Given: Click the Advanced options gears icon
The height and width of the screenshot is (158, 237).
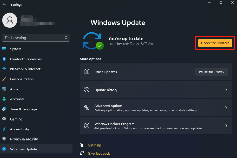Looking at the screenshot, I should click(87, 108).
